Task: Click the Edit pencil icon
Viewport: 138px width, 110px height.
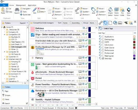Action: click(x=35, y=10)
